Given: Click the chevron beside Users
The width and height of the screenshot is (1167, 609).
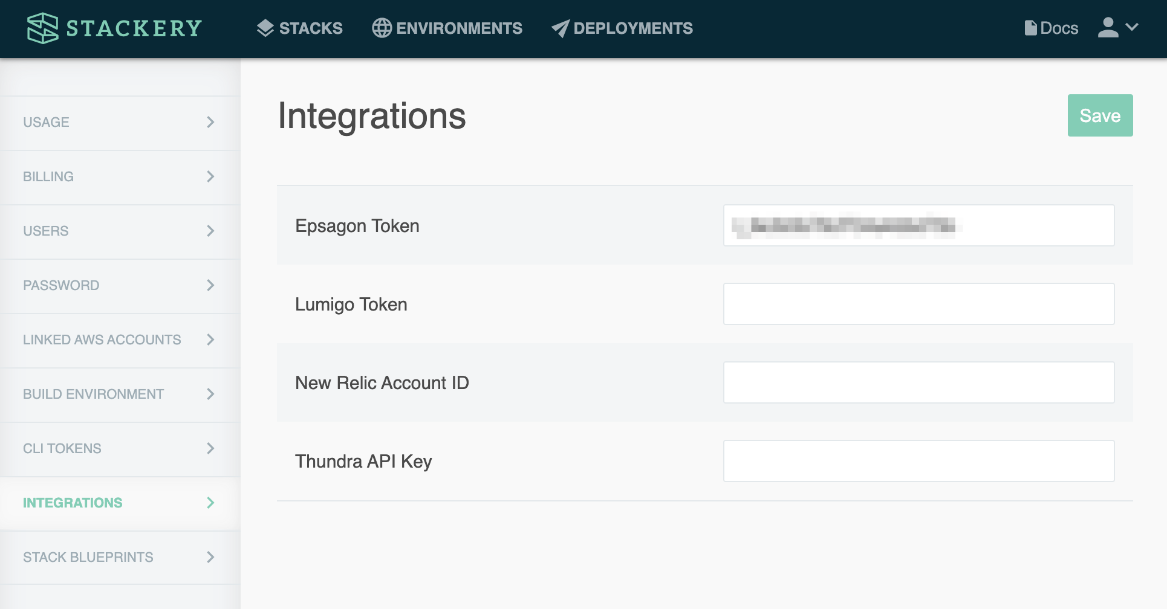Looking at the screenshot, I should [x=210, y=231].
